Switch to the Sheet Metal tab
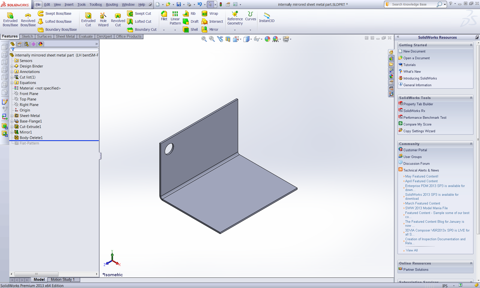This screenshot has height=288, width=480. tap(65, 36)
